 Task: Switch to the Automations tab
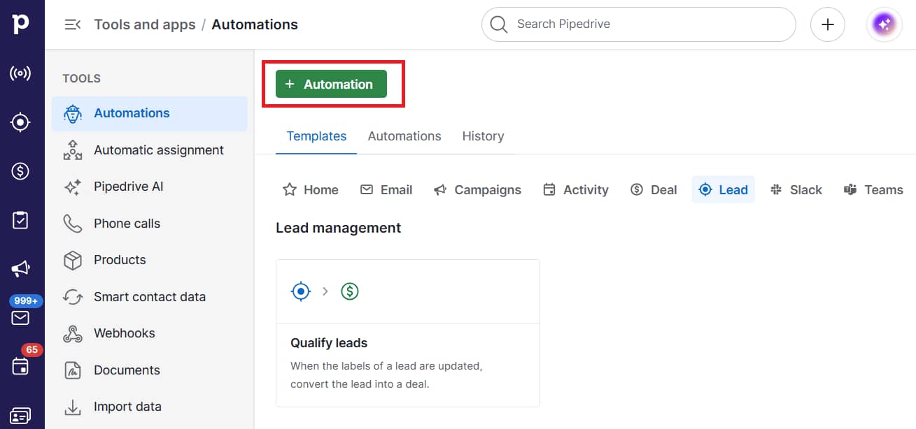404,136
